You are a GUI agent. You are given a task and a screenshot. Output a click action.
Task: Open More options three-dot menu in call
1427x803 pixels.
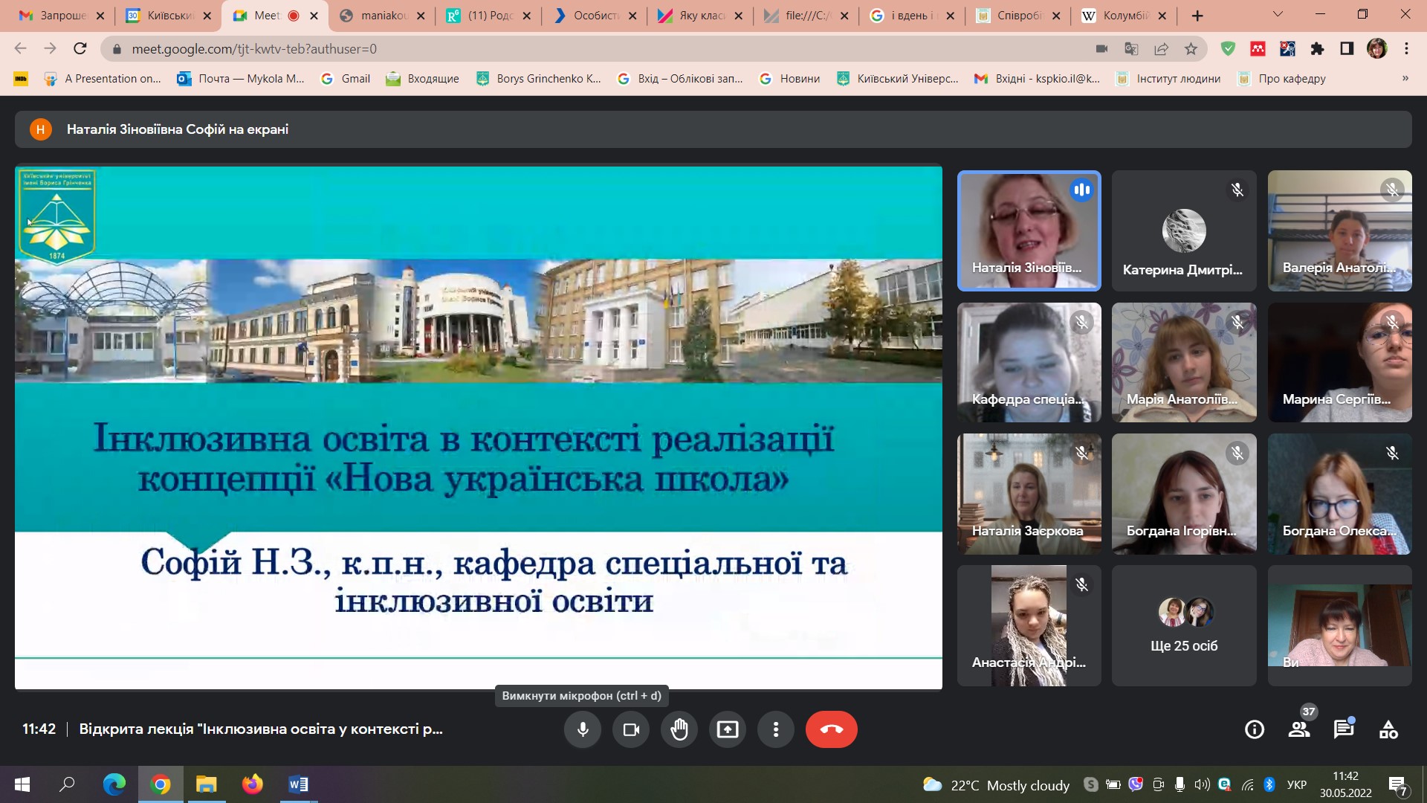click(x=775, y=729)
